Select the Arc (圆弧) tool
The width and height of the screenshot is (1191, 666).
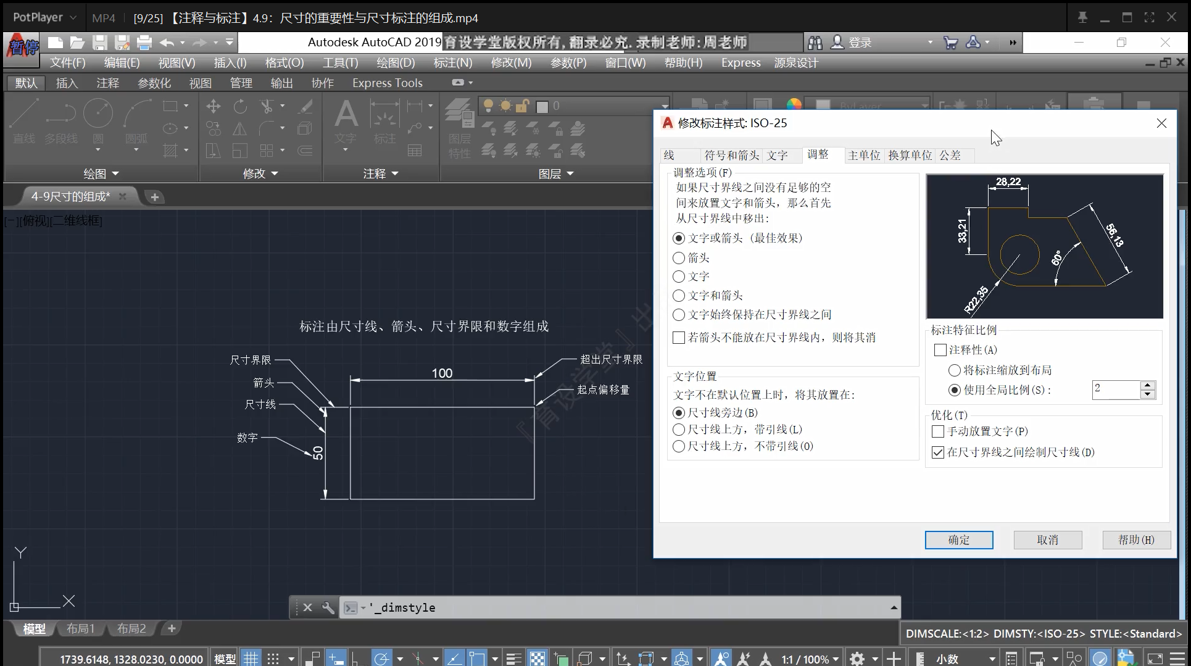coord(136,122)
